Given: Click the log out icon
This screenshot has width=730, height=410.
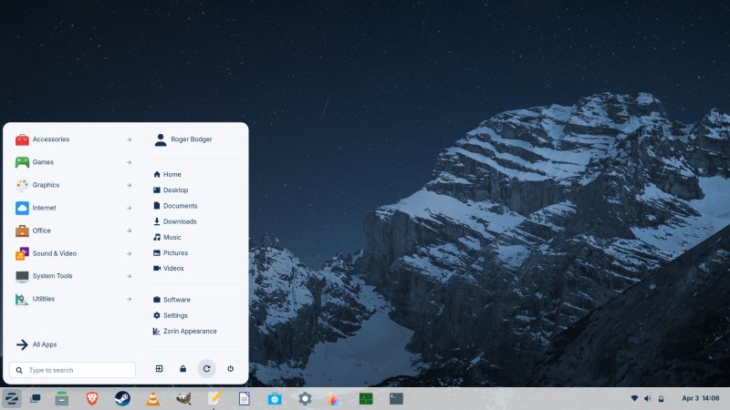Looking at the screenshot, I should coord(159,369).
